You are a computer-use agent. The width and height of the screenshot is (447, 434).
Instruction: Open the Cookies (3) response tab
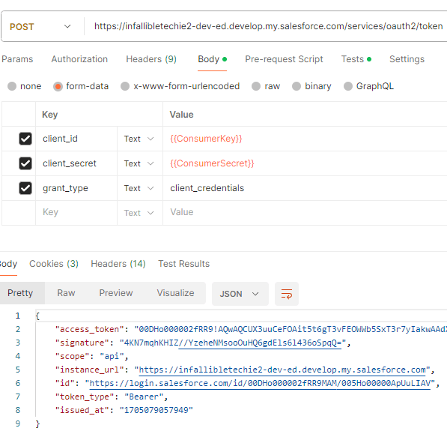tap(54, 264)
